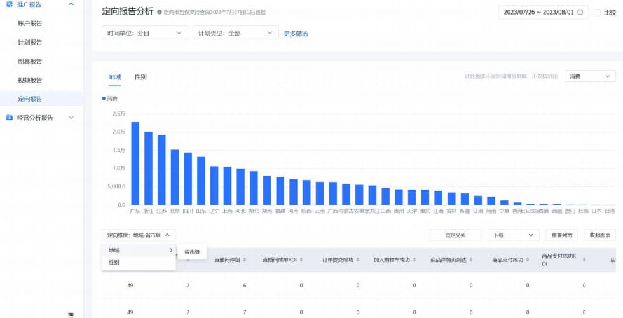Expand the 下载 dropdown
Viewport: 623px width, 318px height.
513,235
